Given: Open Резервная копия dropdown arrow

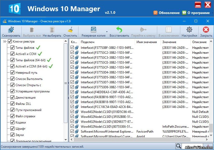Looking at the screenshot, I should tap(107, 32).
